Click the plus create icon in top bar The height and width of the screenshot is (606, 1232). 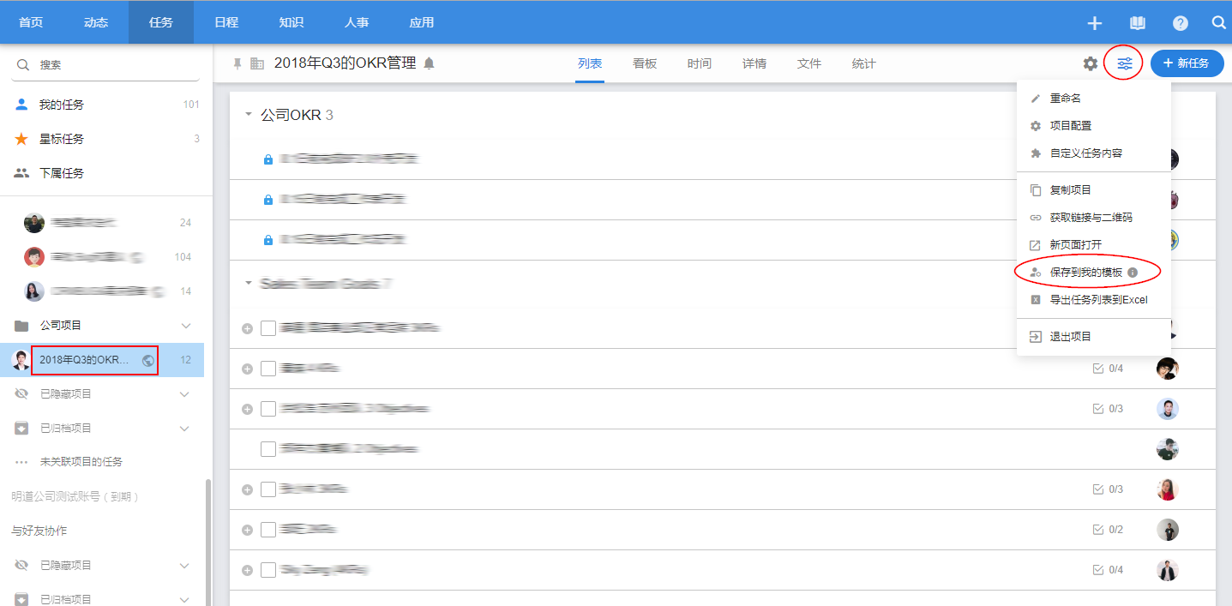pos(1094,23)
